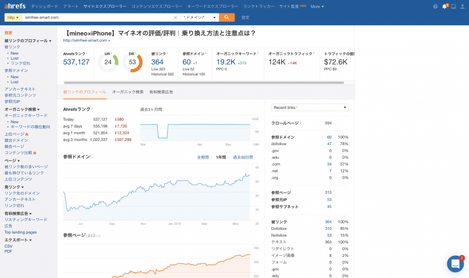Collapse the 有料検索広告 sidebar section
The image size is (469, 278).
coord(18,214)
